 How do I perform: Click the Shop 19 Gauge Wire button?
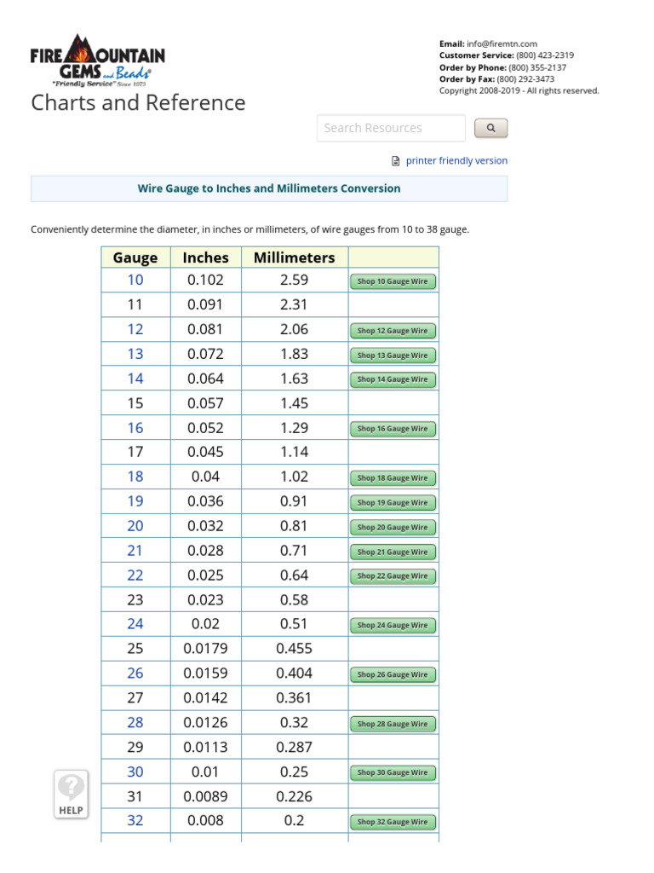coord(393,503)
